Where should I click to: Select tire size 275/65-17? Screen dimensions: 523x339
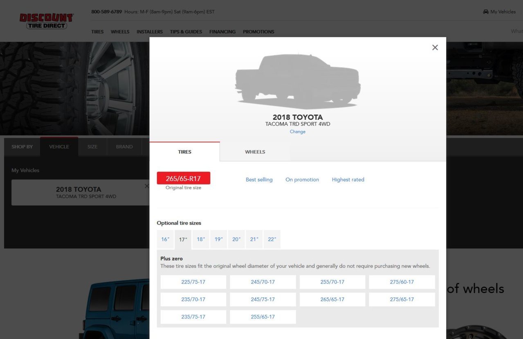click(x=402, y=299)
